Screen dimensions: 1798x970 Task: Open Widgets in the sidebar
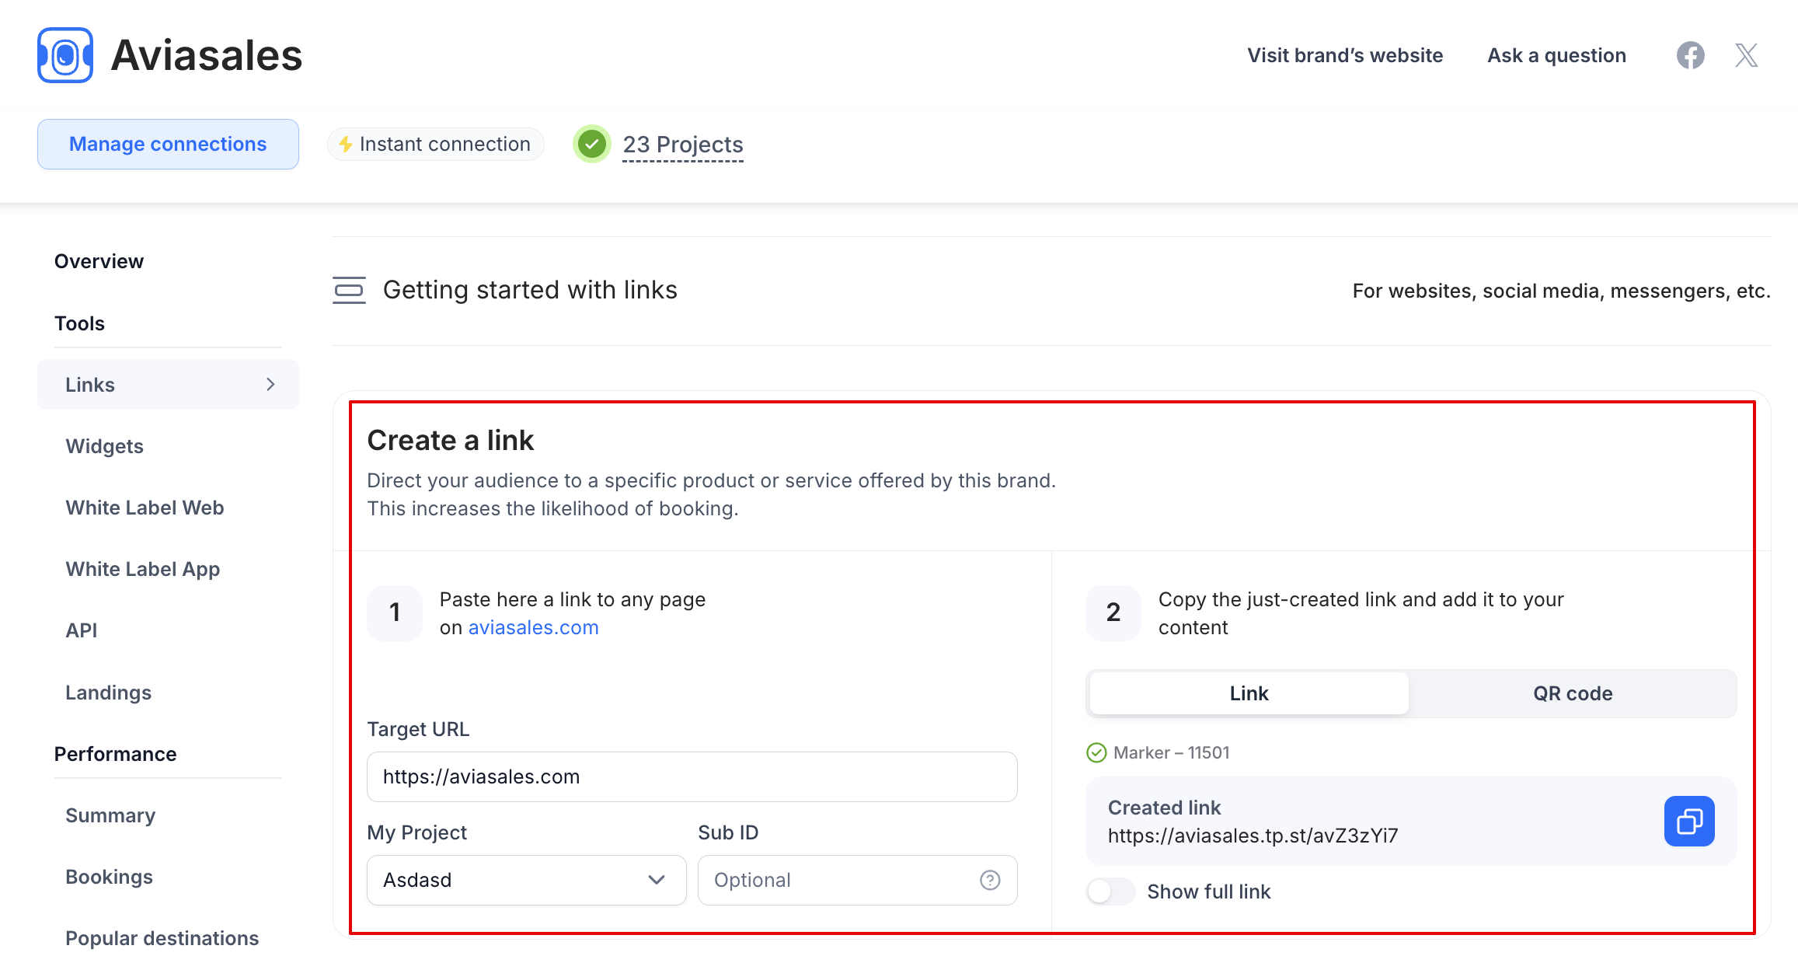click(105, 446)
